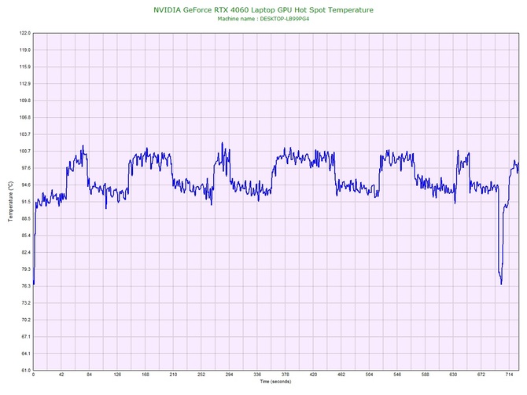Click the 64.1 y-axis value

click(25, 353)
